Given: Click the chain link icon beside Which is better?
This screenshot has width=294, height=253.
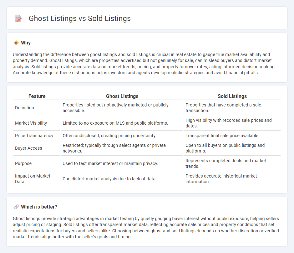Looking at the screenshot, I should point(16,207).
